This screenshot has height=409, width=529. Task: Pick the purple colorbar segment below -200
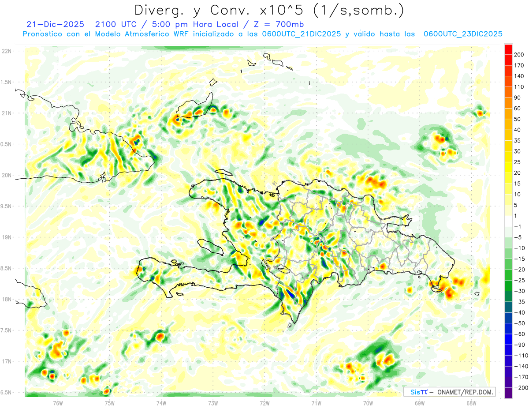[x=508, y=393]
